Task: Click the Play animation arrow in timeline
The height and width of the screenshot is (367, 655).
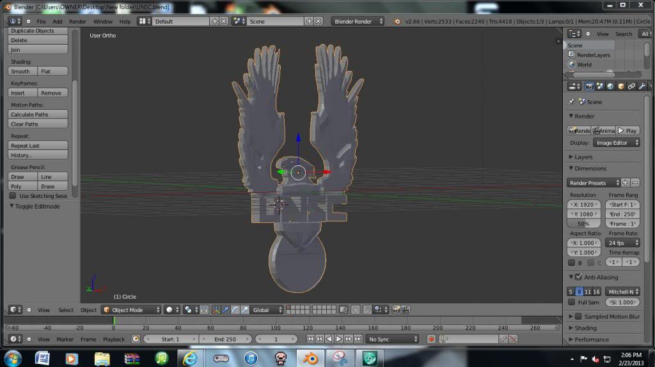Action: click(339, 339)
